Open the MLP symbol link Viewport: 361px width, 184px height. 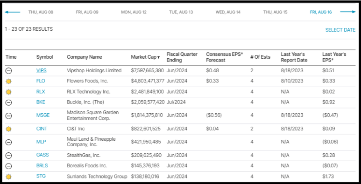(41, 142)
